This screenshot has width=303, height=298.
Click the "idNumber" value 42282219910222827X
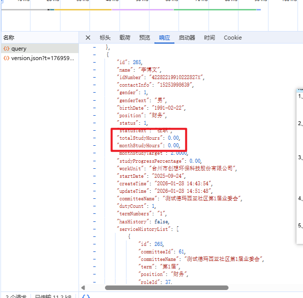tap(176, 78)
